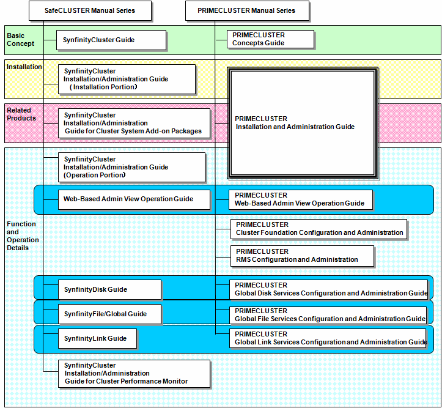
Task: Click Guide for Cluster System Add-on Packages box
Action: pyautogui.click(x=134, y=123)
